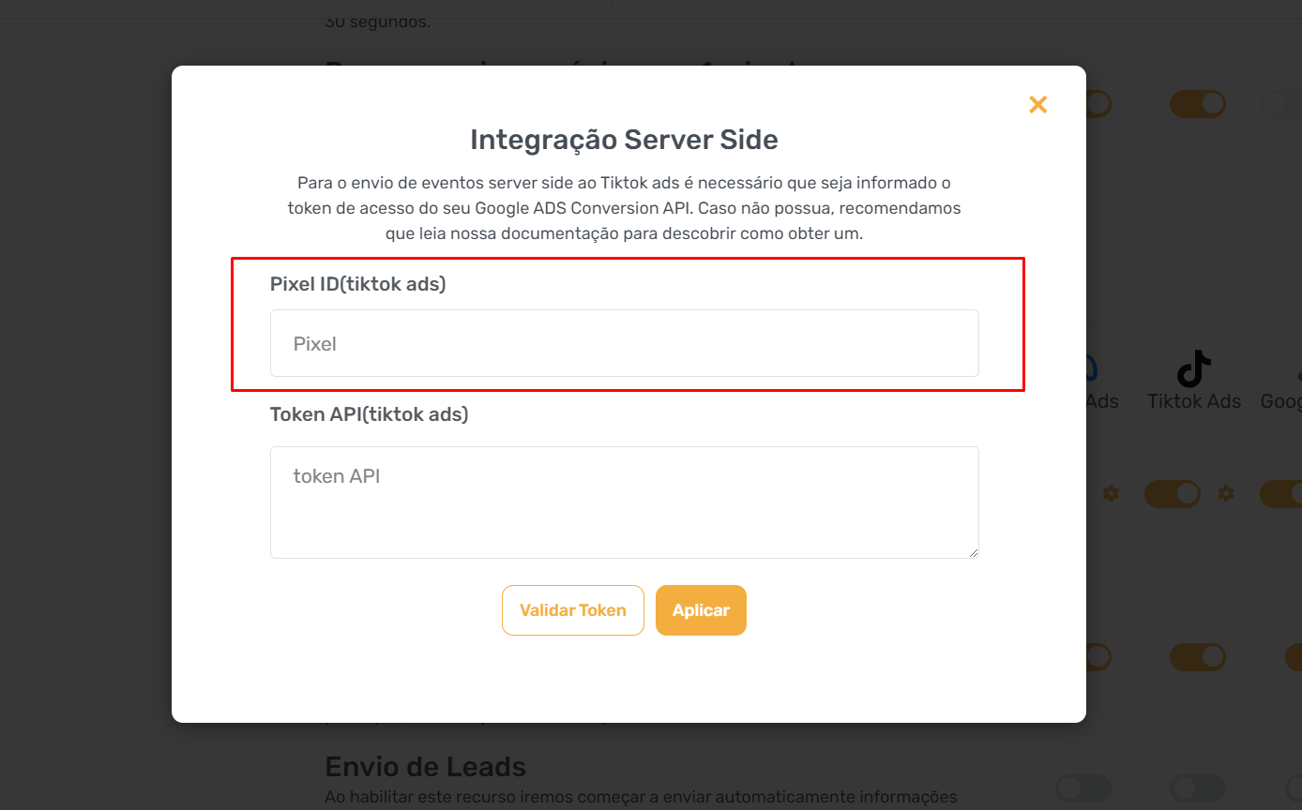Open gear settings nearest the dialog's right edge

(1111, 493)
